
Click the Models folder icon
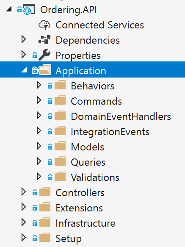[60, 146]
